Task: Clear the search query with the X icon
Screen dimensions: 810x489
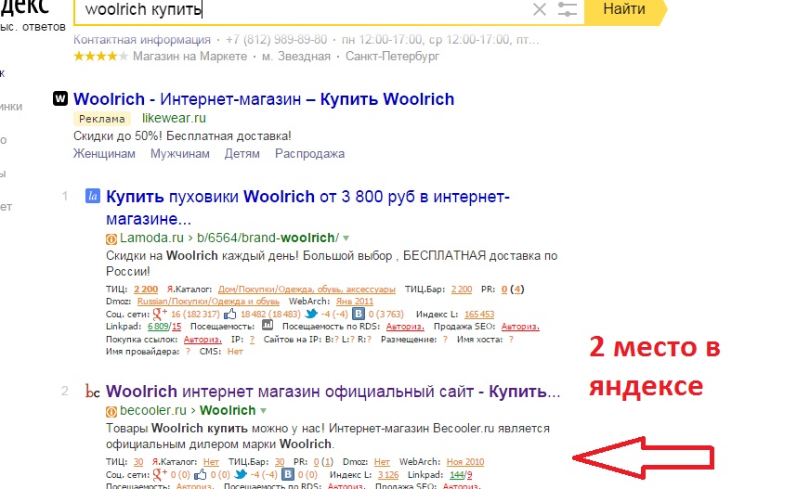Action: [x=540, y=9]
